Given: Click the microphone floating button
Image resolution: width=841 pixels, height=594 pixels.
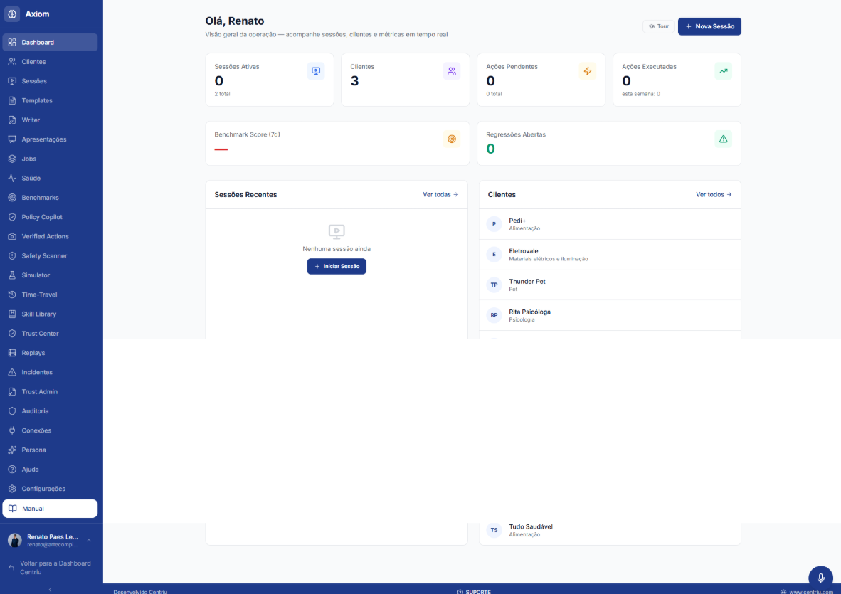Looking at the screenshot, I should [x=820, y=578].
